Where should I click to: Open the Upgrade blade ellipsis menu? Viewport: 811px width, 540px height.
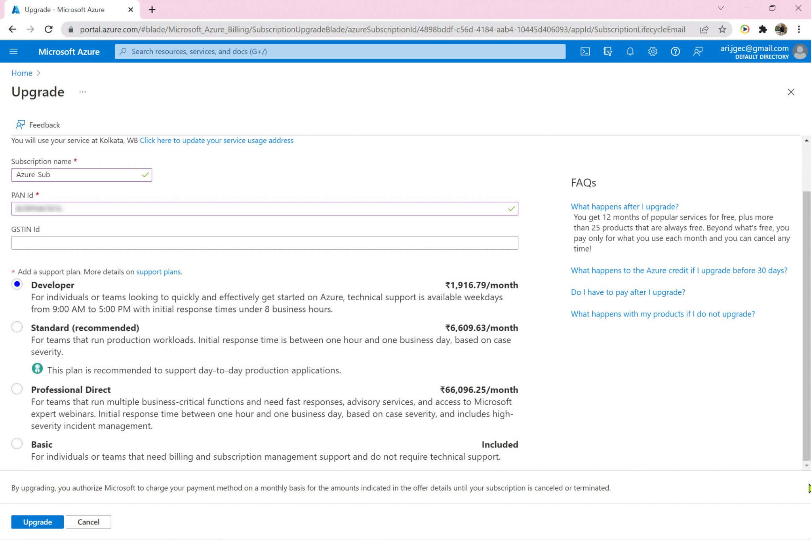coord(82,92)
